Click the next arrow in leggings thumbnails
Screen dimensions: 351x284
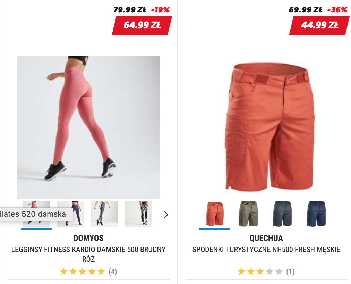pos(166,215)
